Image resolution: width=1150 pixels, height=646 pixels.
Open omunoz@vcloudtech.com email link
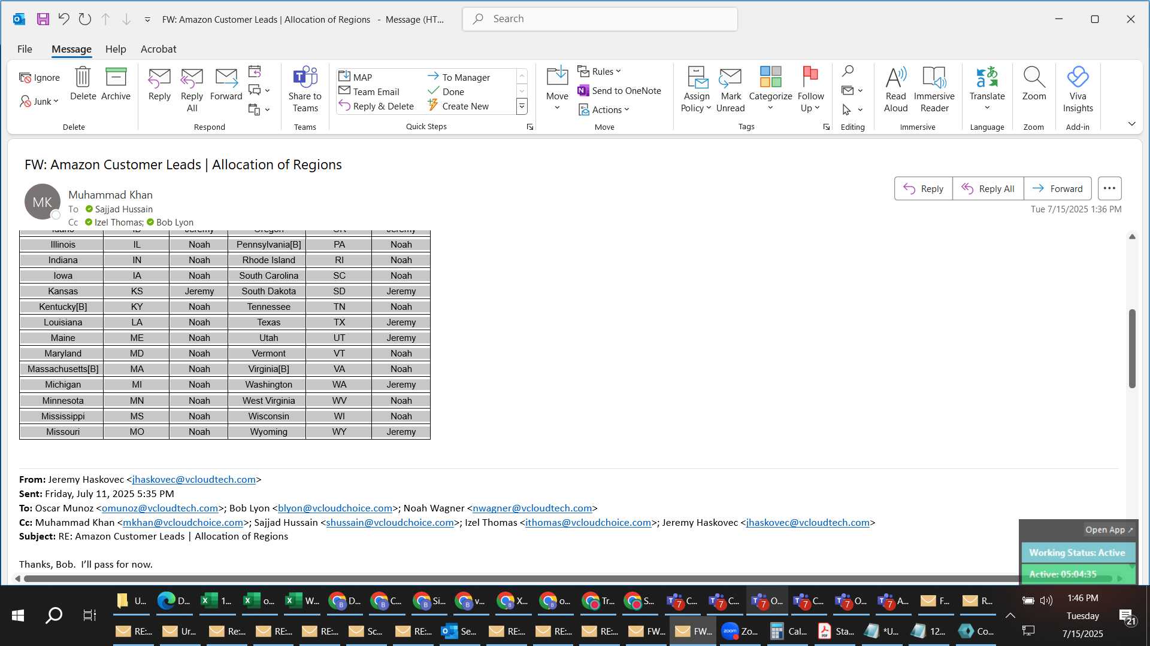tap(160, 508)
